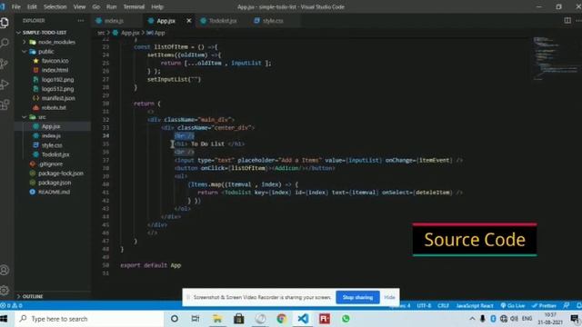Click the code minimap preview
Viewport: 582px width, 327px height.
tap(555, 57)
